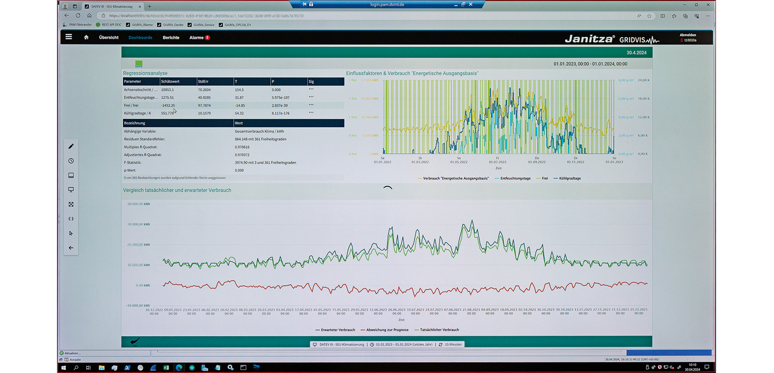Open the GridVis_Alarme bookmark
Viewport: 774px width, 373px height.
pyautogui.click(x=140, y=25)
